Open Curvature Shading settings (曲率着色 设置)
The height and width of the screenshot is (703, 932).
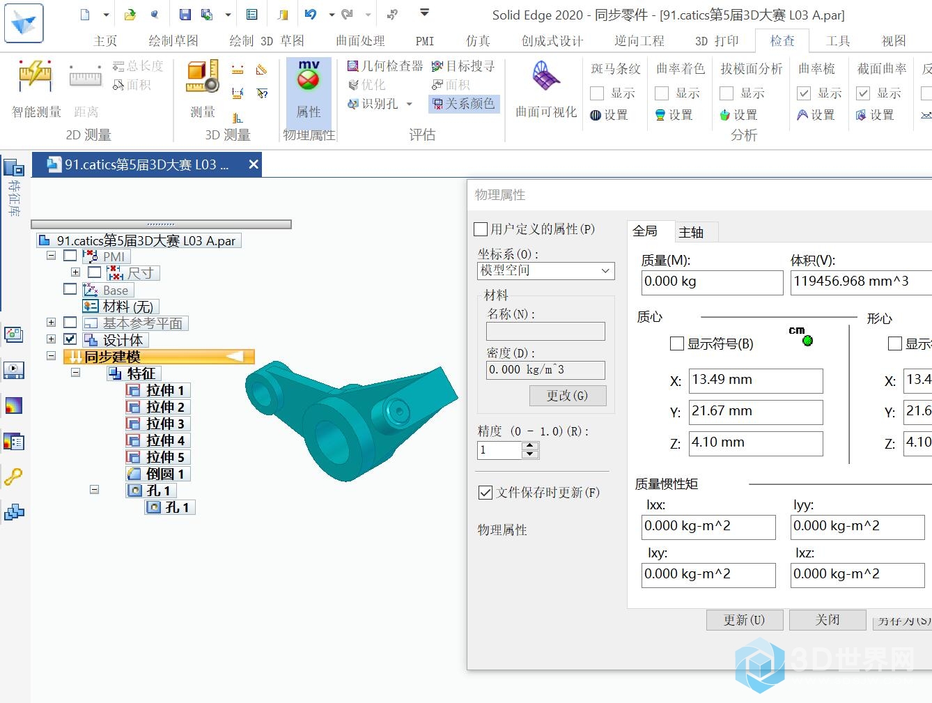pos(674,115)
